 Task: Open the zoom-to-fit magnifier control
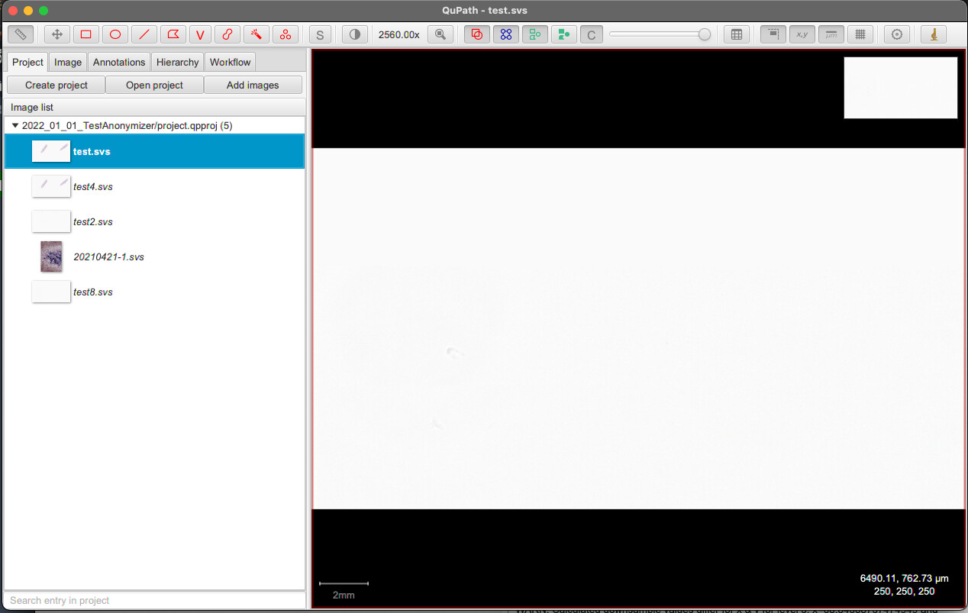[440, 34]
